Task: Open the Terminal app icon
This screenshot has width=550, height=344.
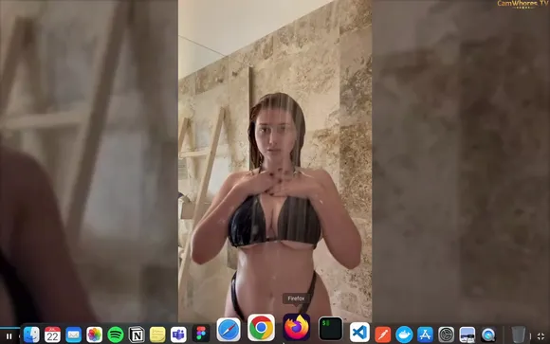Action: point(330,329)
